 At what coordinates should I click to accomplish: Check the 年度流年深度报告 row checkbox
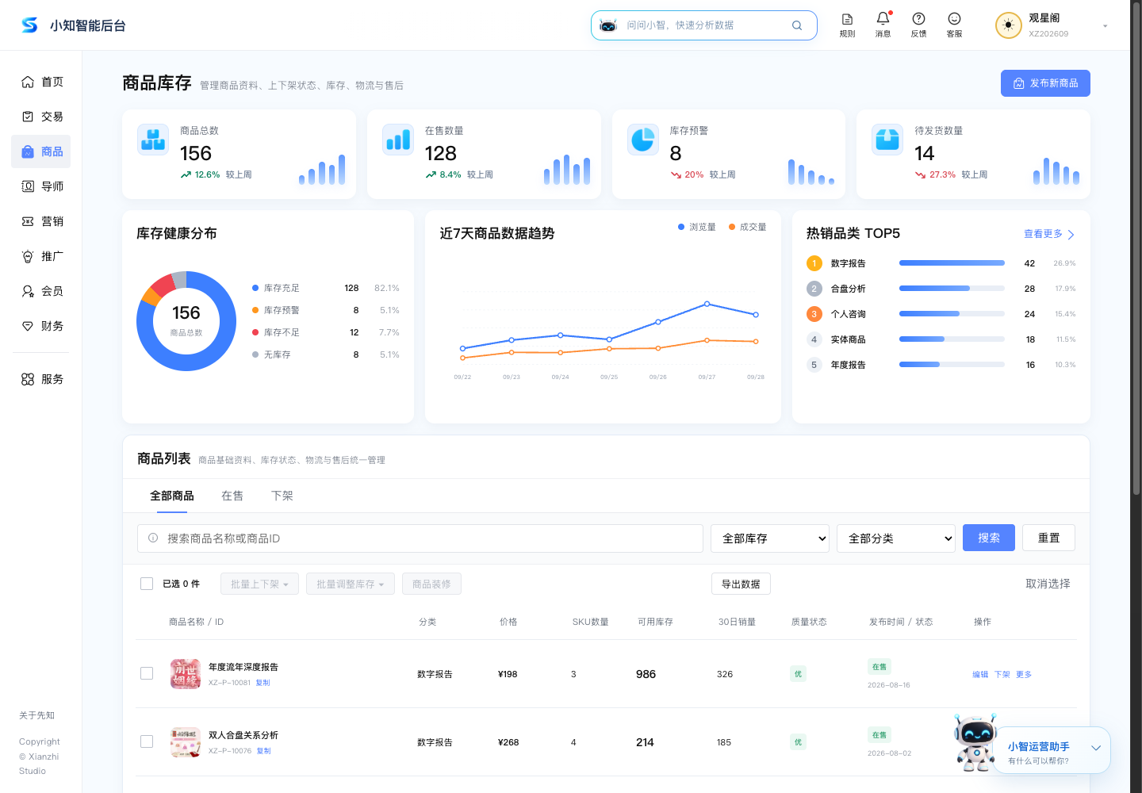point(147,673)
